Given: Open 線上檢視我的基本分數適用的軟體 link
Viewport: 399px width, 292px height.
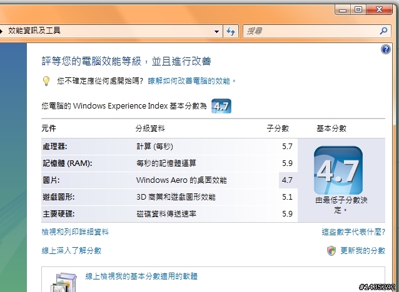Looking at the screenshot, I should [141, 276].
